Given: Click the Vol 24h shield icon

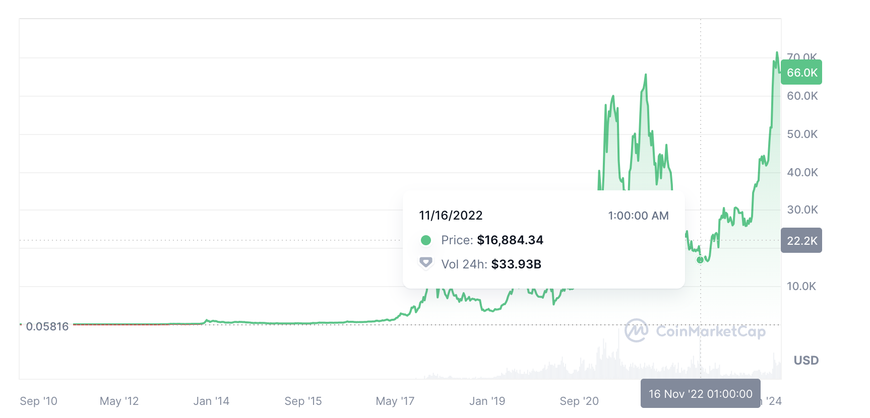Looking at the screenshot, I should (x=426, y=262).
